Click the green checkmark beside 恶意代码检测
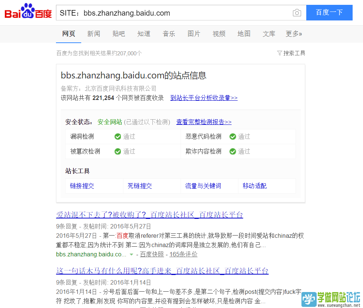 click(x=232, y=136)
